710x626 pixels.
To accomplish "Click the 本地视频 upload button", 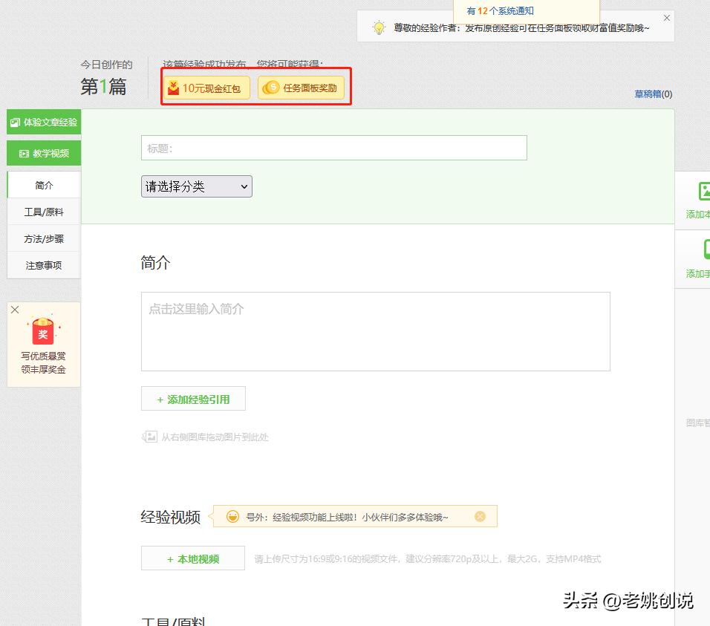I will (x=193, y=558).
